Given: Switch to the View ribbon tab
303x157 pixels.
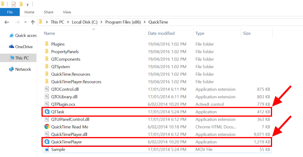Looking at the screenshot, I should [x=67, y=12].
